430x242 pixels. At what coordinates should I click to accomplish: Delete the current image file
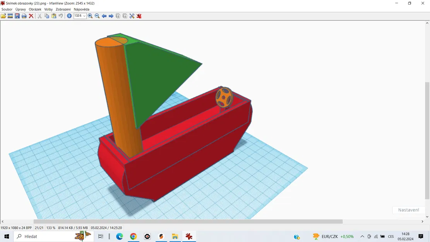tap(31, 16)
